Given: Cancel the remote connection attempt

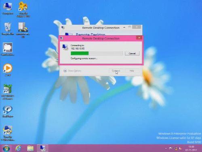Looking at the screenshot, I should pyautogui.click(x=132, y=54).
